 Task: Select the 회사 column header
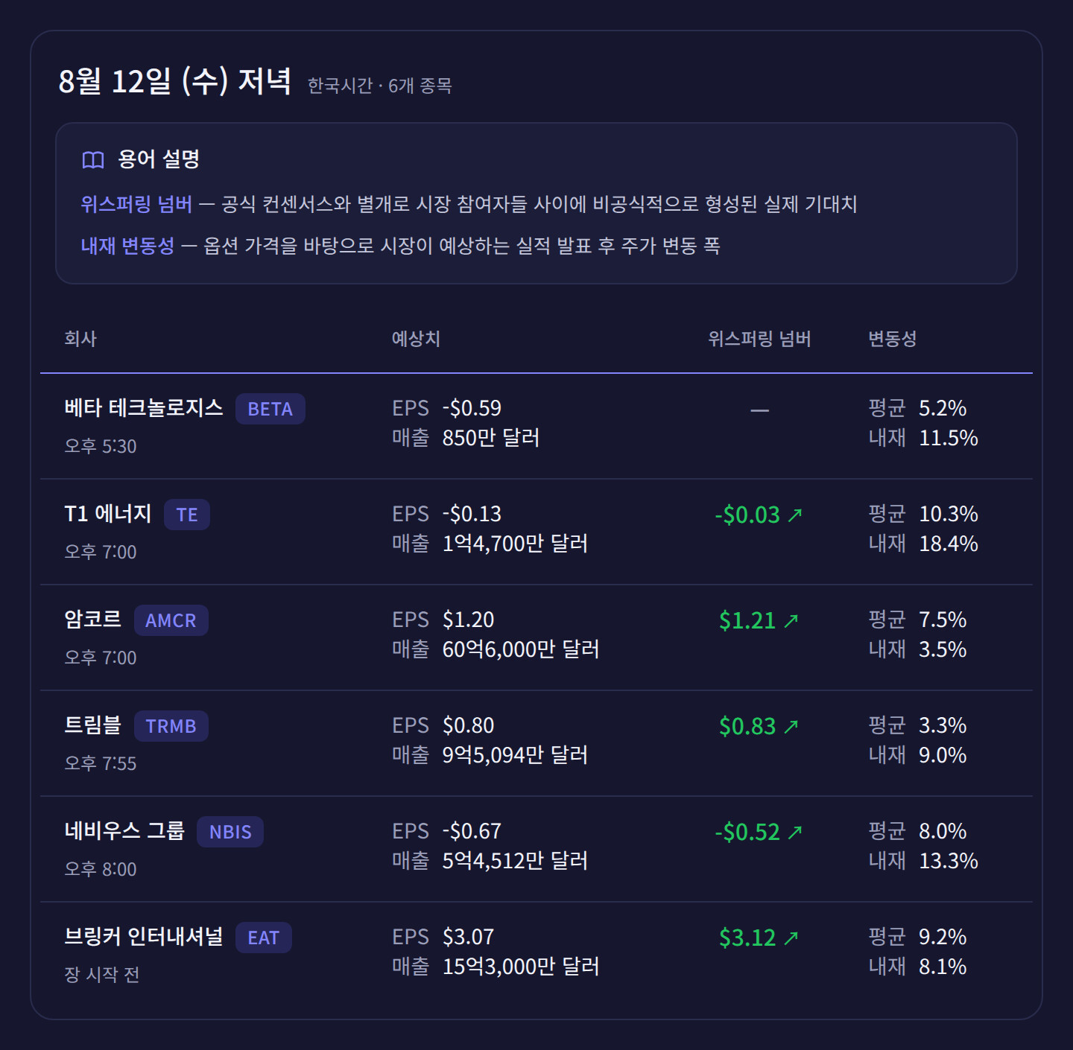click(80, 339)
